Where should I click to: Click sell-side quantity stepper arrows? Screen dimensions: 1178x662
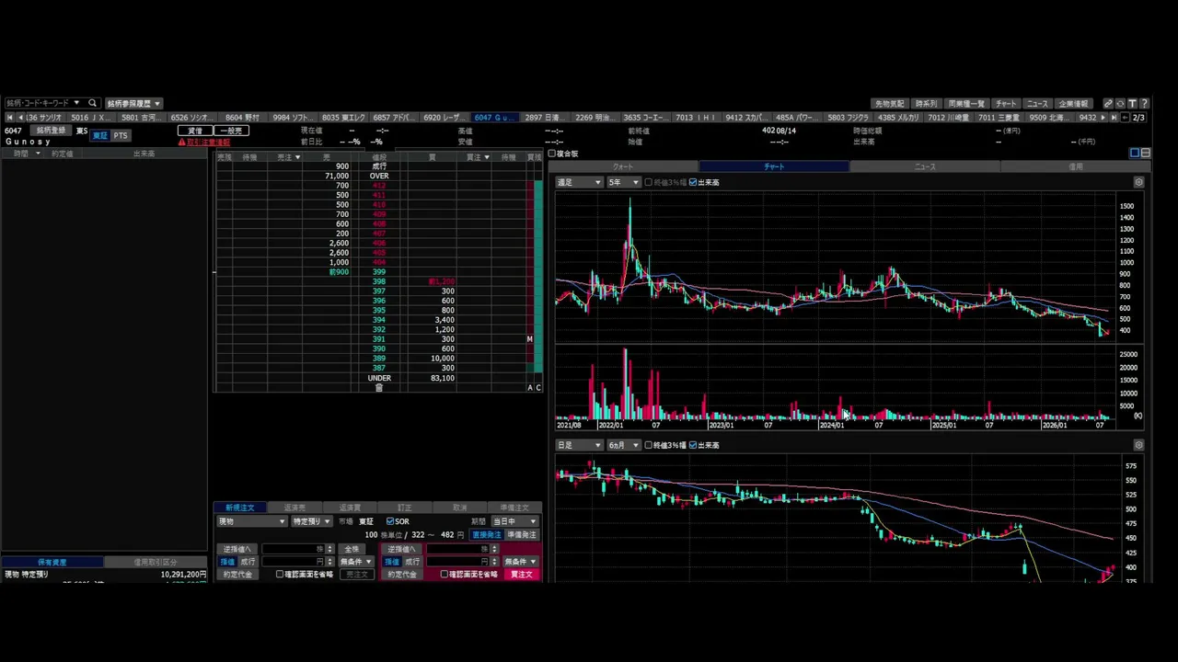click(x=329, y=549)
